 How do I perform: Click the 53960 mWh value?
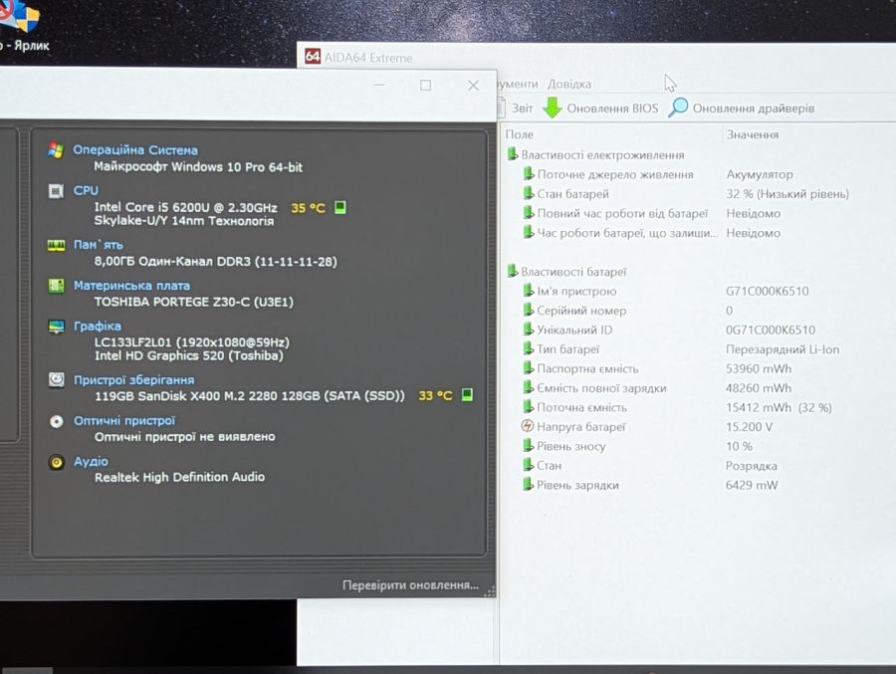[759, 368]
